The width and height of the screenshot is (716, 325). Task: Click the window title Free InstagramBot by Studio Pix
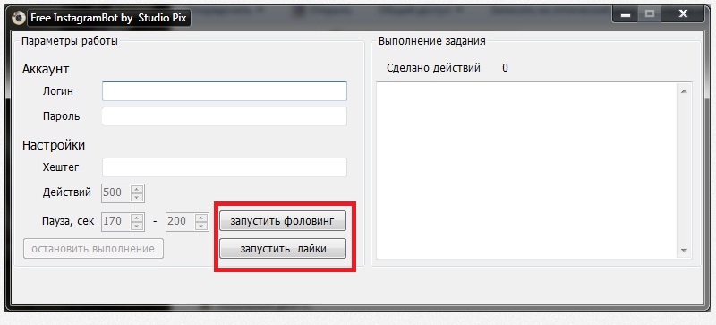coord(108,18)
